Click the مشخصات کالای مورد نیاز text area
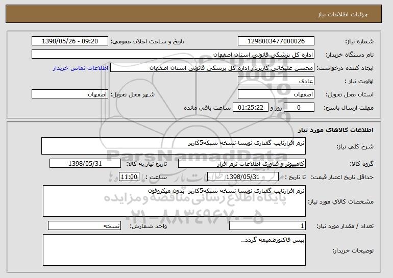393x278 pixels. pos(174,201)
